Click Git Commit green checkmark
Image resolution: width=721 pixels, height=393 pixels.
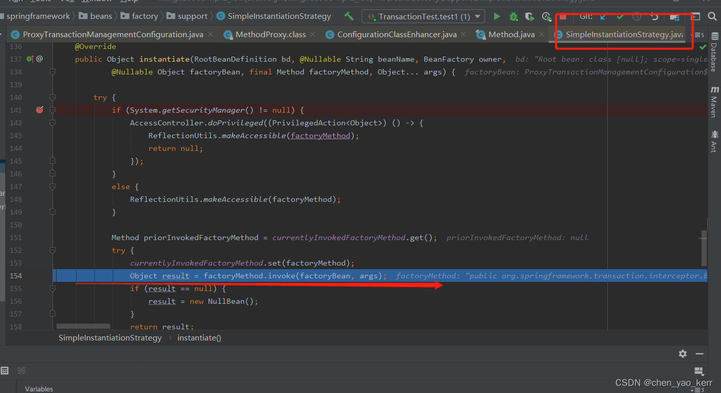point(621,16)
